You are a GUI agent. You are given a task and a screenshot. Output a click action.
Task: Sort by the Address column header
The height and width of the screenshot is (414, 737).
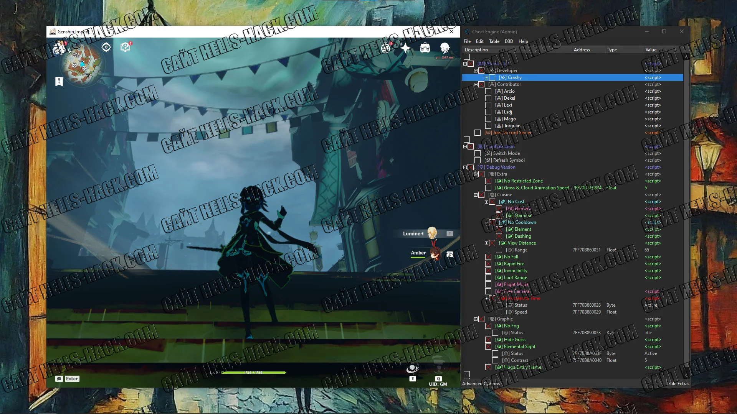pyautogui.click(x=588, y=50)
